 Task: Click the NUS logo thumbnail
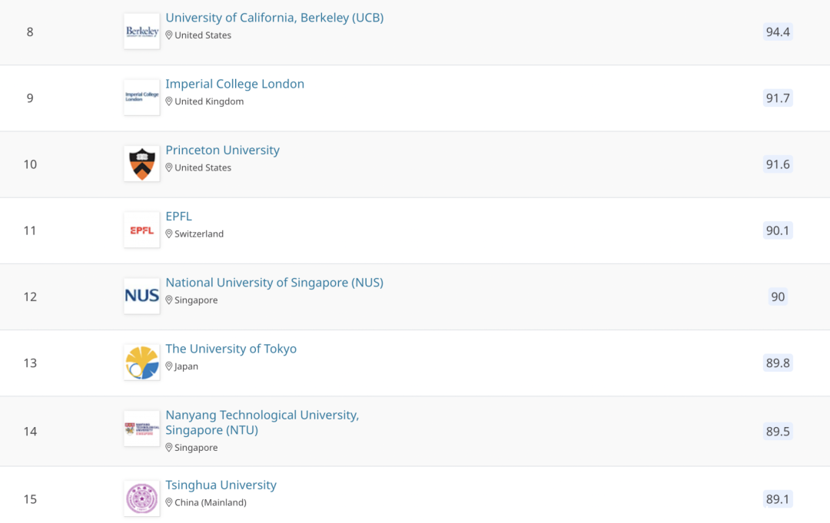141,296
